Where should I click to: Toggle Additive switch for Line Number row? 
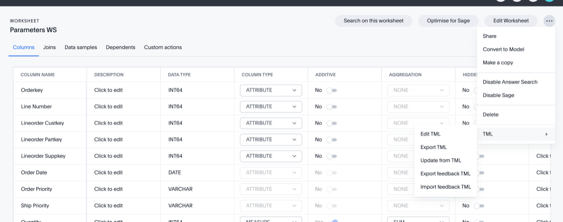coord(331,107)
